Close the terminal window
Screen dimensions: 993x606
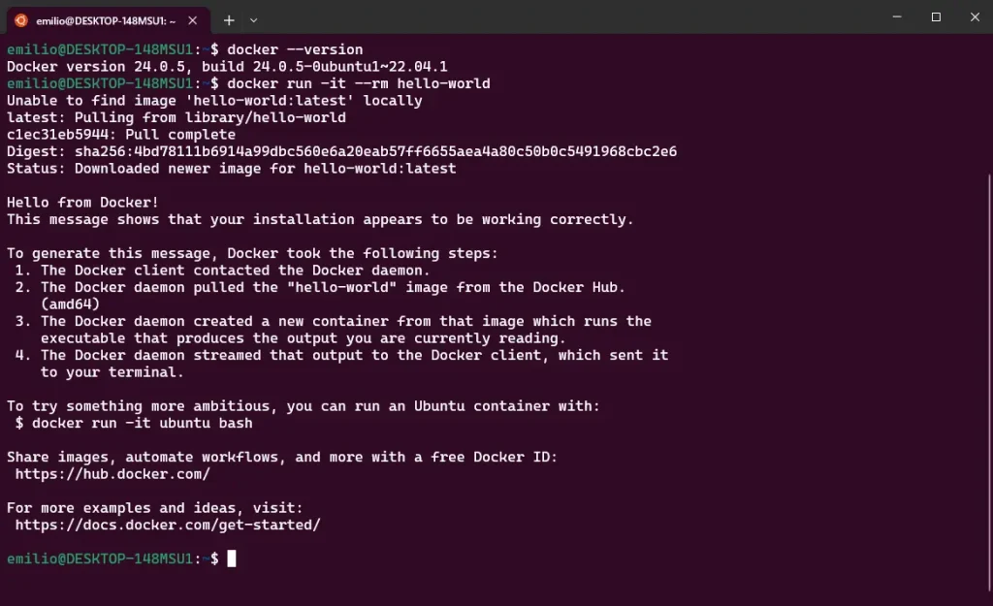973,17
